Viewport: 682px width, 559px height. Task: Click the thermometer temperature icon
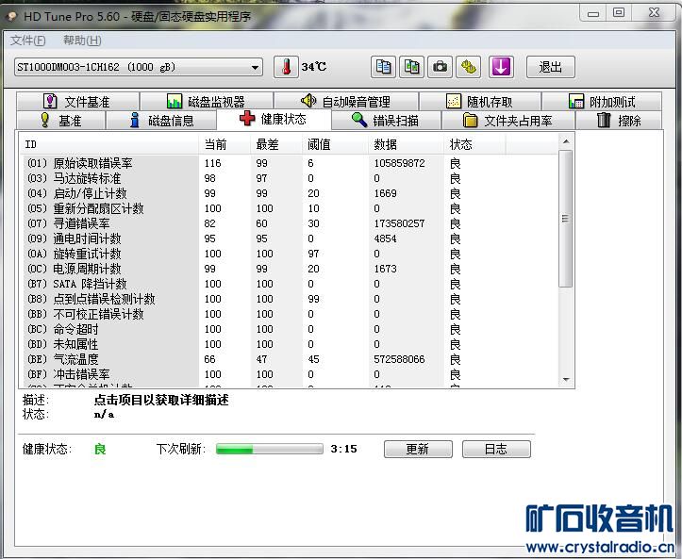pyautogui.click(x=286, y=67)
